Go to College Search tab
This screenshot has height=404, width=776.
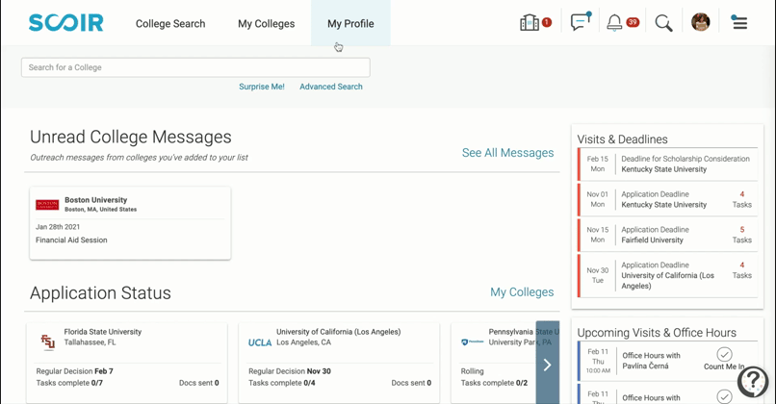click(x=170, y=23)
